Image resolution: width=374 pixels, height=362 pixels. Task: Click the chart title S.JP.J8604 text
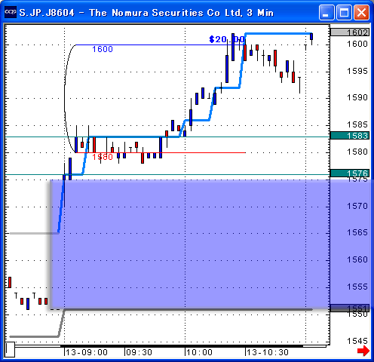47,13
